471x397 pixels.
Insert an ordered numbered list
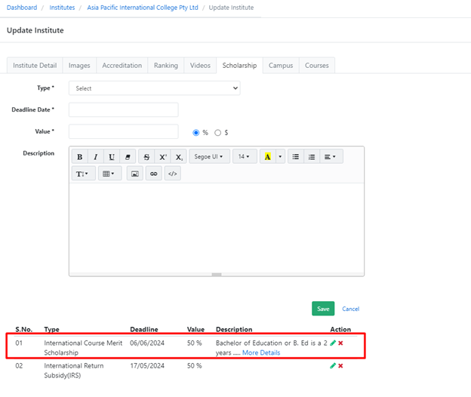(x=312, y=157)
